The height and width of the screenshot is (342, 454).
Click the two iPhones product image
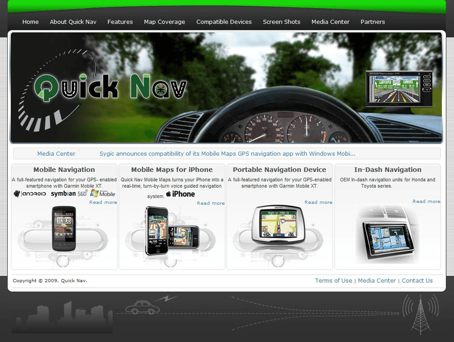click(172, 231)
